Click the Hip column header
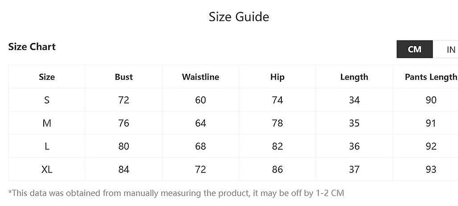The width and height of the screenshot is (458, 206). click(277, 77)
